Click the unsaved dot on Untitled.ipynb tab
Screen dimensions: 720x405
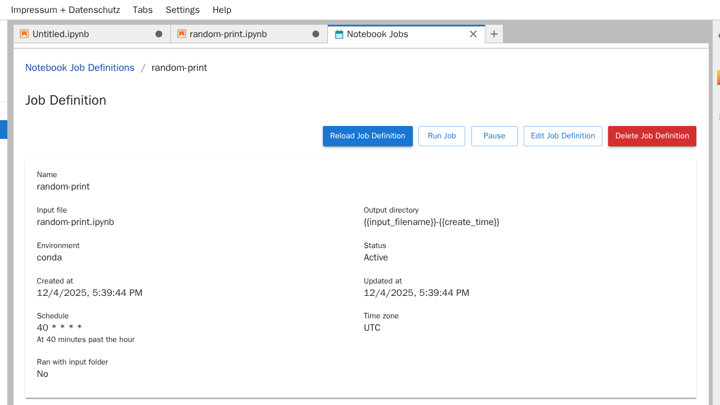[x=159, y=34]
